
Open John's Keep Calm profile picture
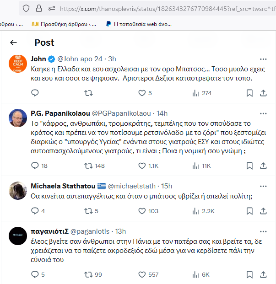point(18,64)
